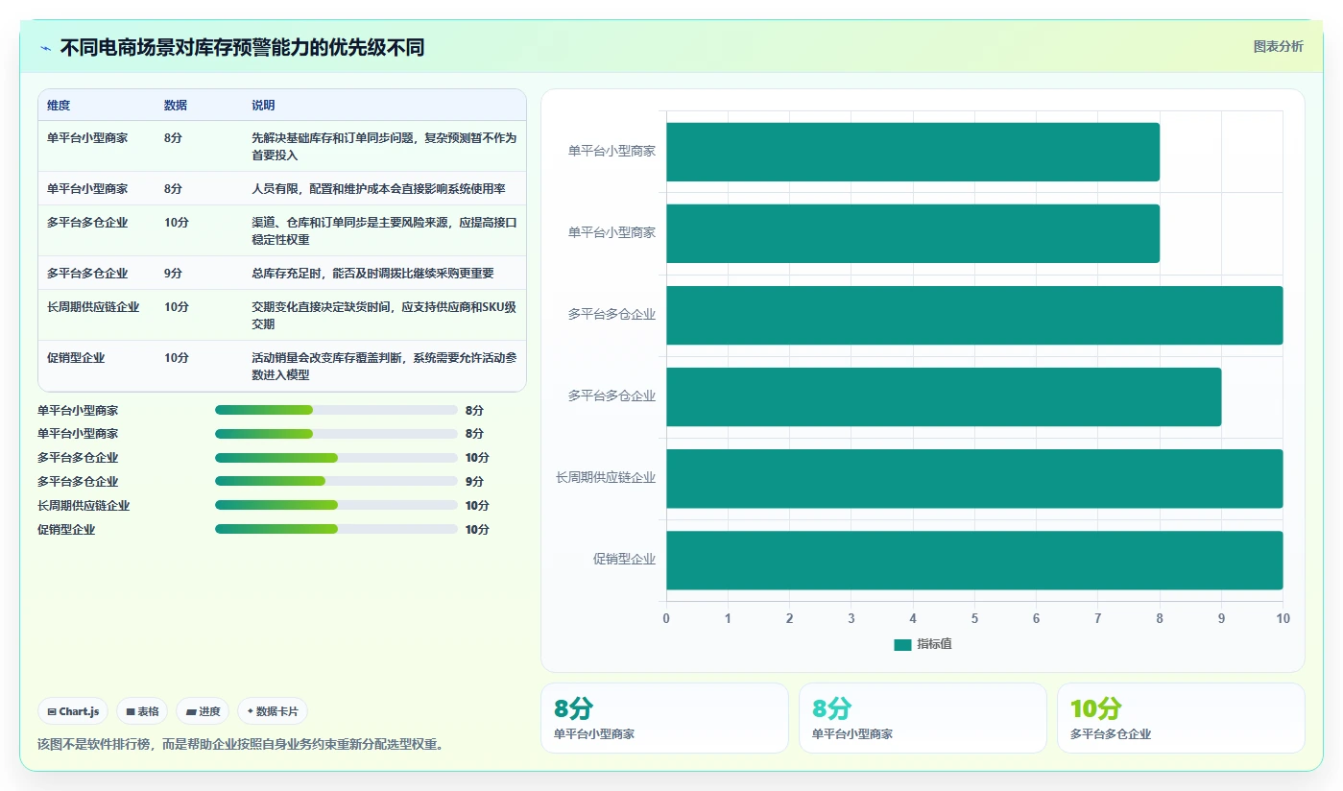Image resolution: width=1343 pixels, height=791 pixels.
Task: Click the x-axis tick label 5
Action: (974, 618)
